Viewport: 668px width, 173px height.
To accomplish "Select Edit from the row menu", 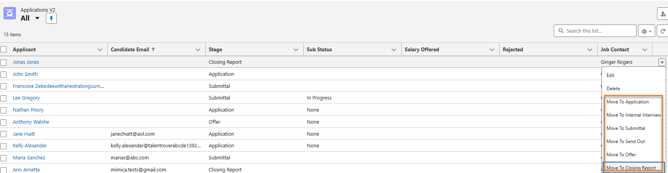I will click(x=610, y=75).
